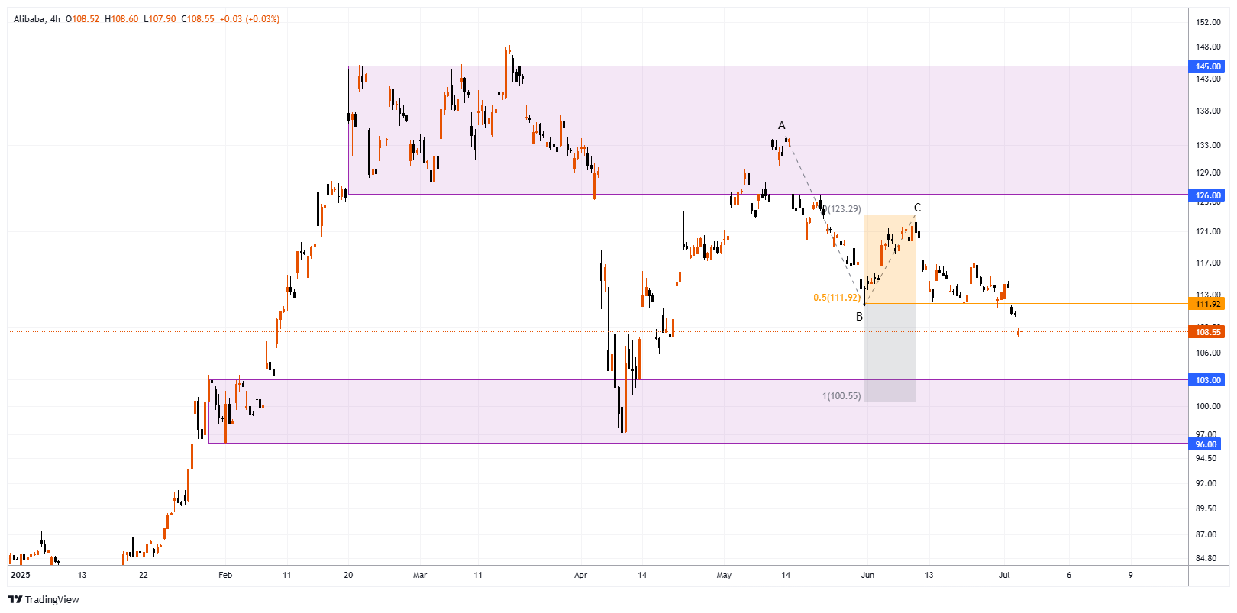Click the 94.50 price axis tick
The height and width of the screenshot is (613, 1237).
(x=1206, y=458)
